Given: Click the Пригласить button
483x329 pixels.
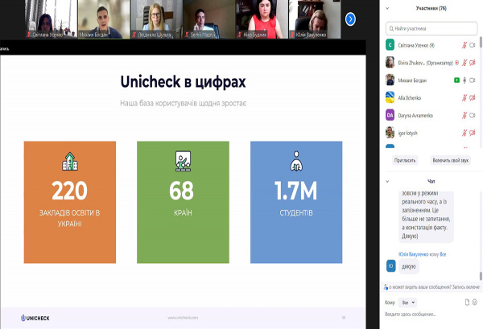Looking at the screenshot, I should (405, 160).
